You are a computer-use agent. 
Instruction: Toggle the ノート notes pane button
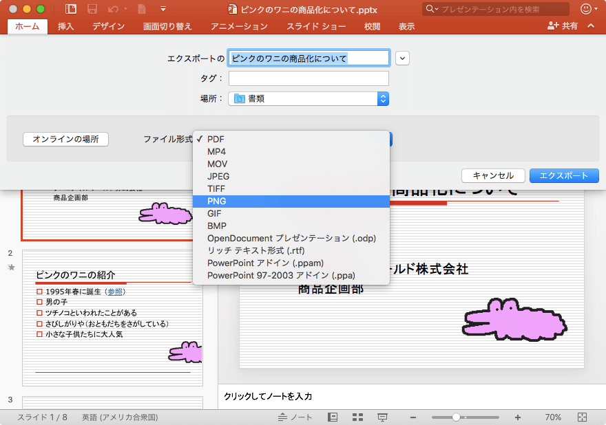click(295, 417)
